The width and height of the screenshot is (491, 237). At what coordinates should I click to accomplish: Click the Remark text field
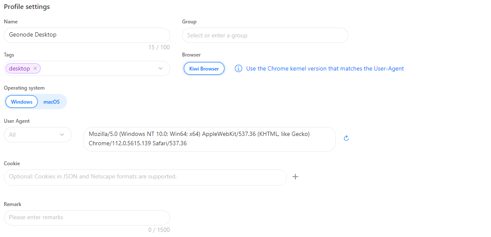pyautogui.click(x=87, y=217)
